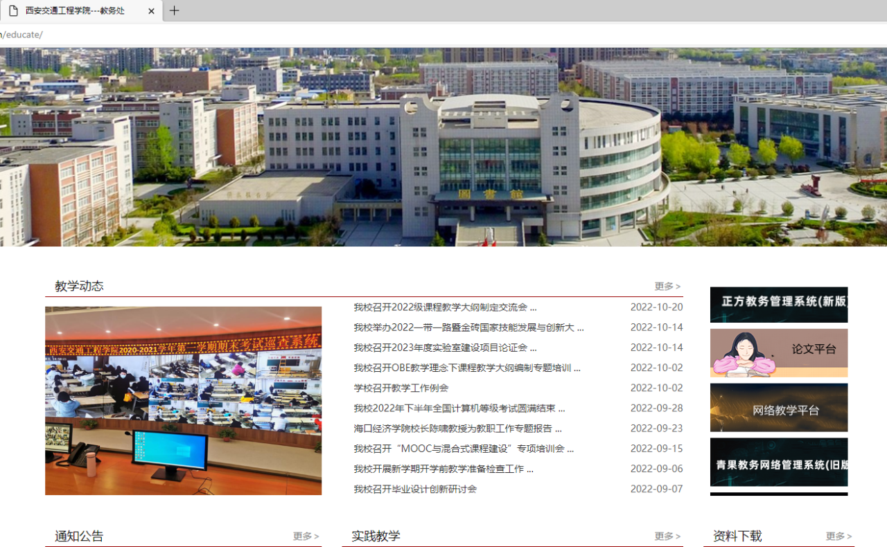Open the 论文平台 banner
The width and height of the screenshot is (887, 547).
pos(778,353)
